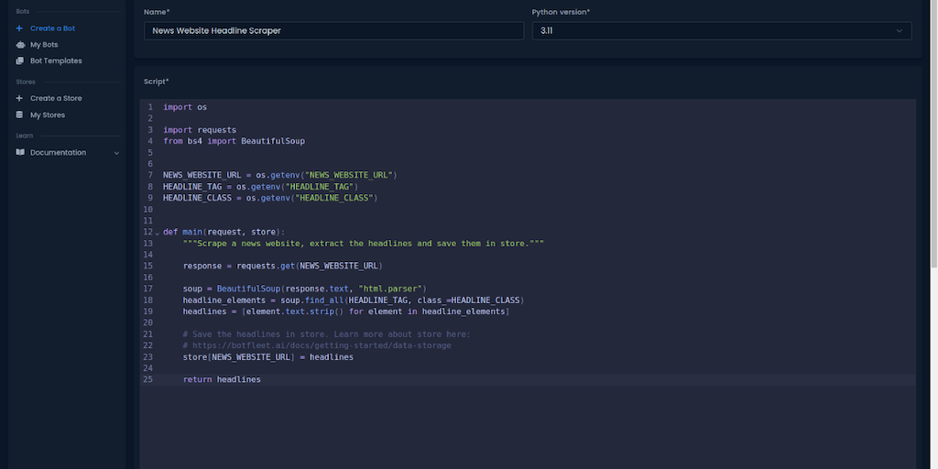Click the Bot Templates sidebar icon

pos(19,61)
